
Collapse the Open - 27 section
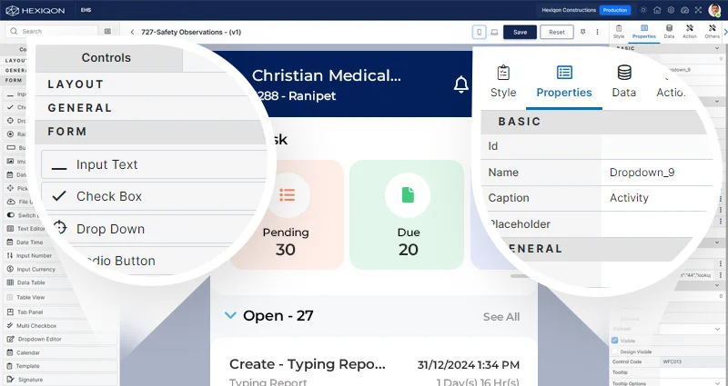click(229, 316)
